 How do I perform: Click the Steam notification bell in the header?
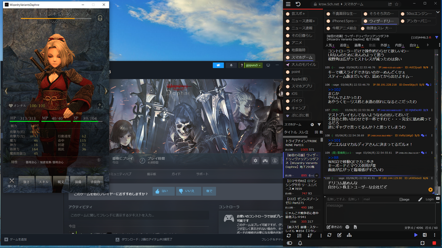[x=231, y=65]
